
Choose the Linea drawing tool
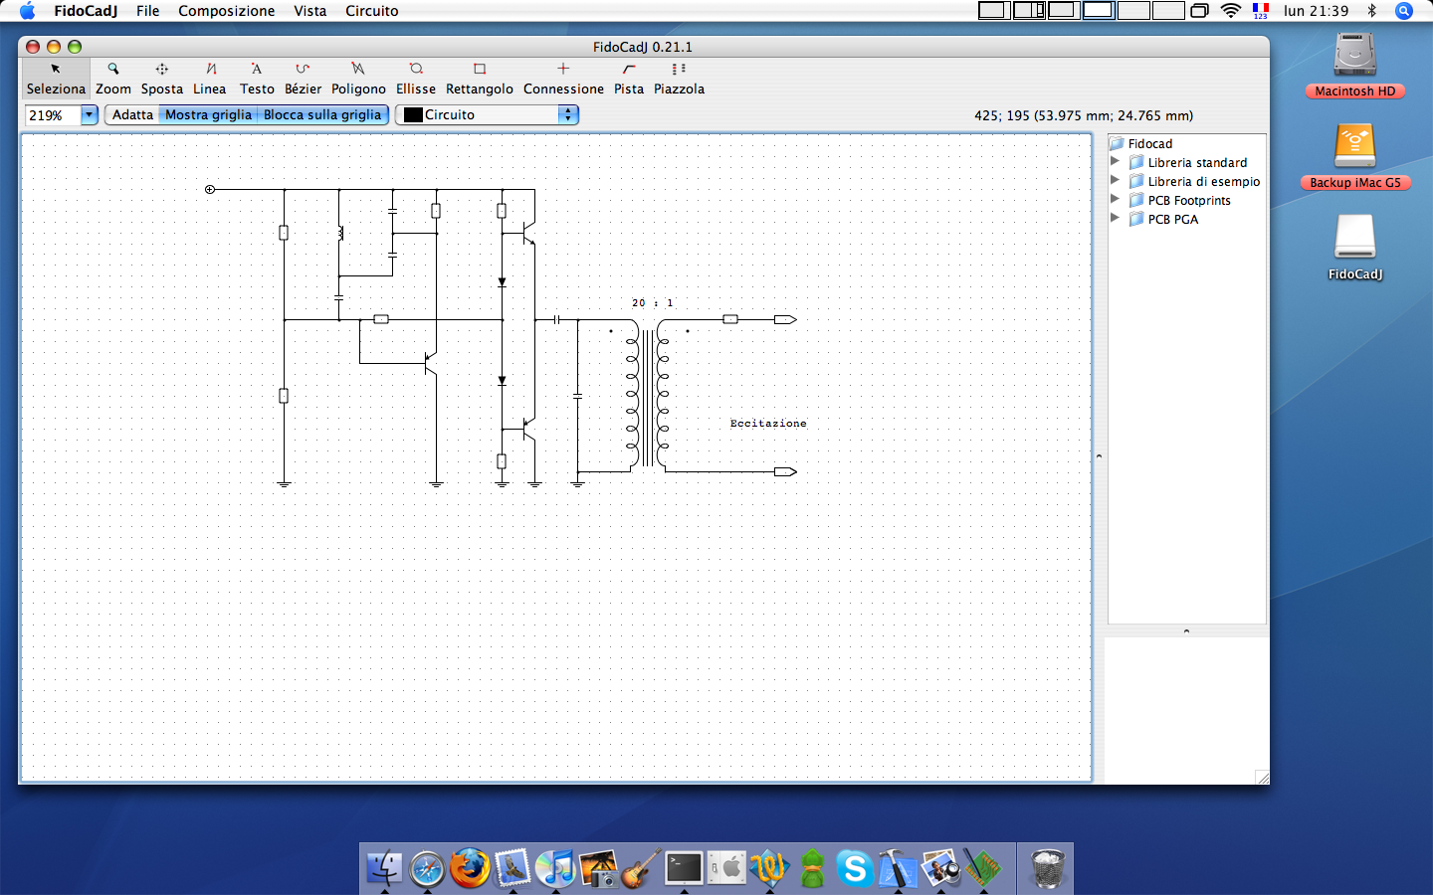pyautogui.click(x=210, y=78)
